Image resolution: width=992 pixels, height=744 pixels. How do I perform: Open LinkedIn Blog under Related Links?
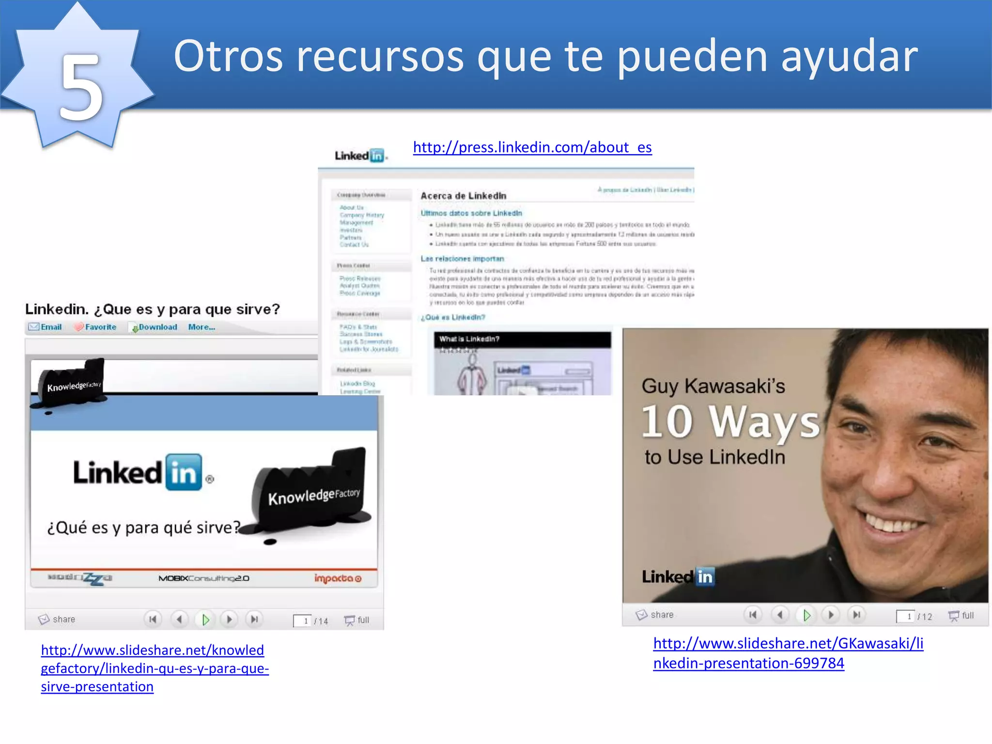point(357,384)
